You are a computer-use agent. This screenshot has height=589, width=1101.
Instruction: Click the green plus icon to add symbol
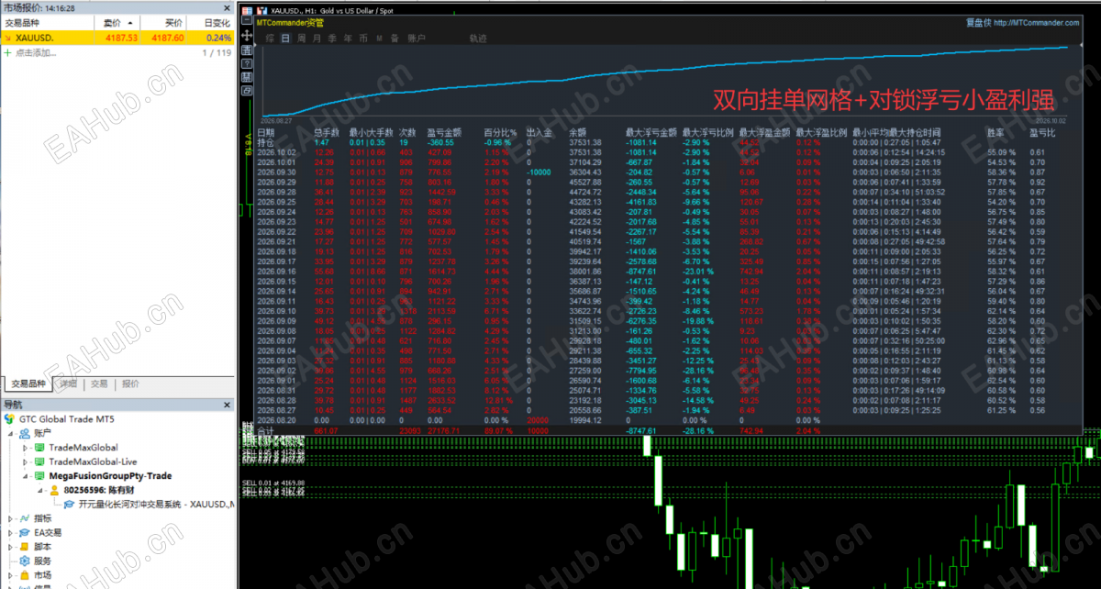pyautogui.click(x=8, y=53)
